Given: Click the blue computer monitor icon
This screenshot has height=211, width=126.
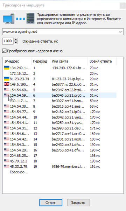Looking at the screenshot, I should point(8,19).
